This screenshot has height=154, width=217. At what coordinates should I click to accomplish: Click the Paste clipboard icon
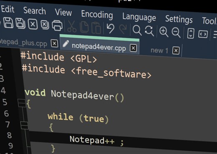click(96, 28)
